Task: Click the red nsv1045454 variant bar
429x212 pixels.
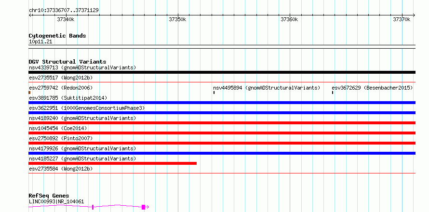Action: [x=222, y=133]
